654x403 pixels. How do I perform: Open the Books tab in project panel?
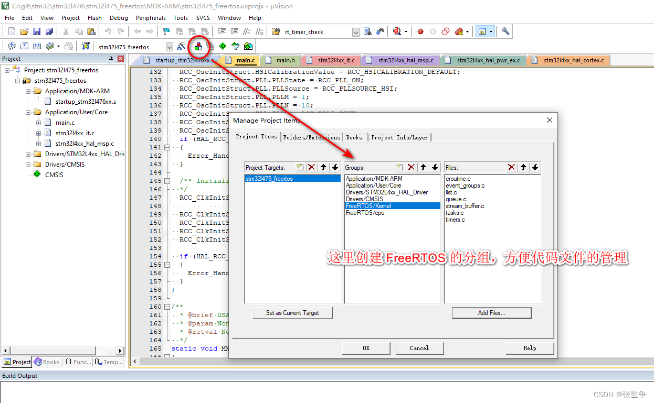pos(46,362)
